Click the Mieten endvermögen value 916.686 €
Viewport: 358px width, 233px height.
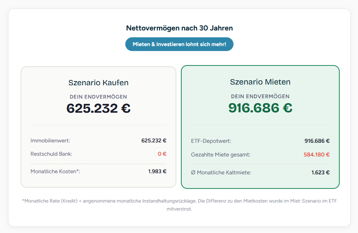point(260,109)
